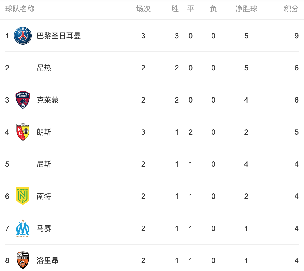This screenshot has width=304, height=271.
Task: Click the Clermont Foot club crest
Action: pyautogui.click(x=23, y=100)
